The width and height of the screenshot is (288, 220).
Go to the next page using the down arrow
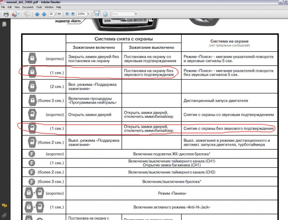(44, 14)
